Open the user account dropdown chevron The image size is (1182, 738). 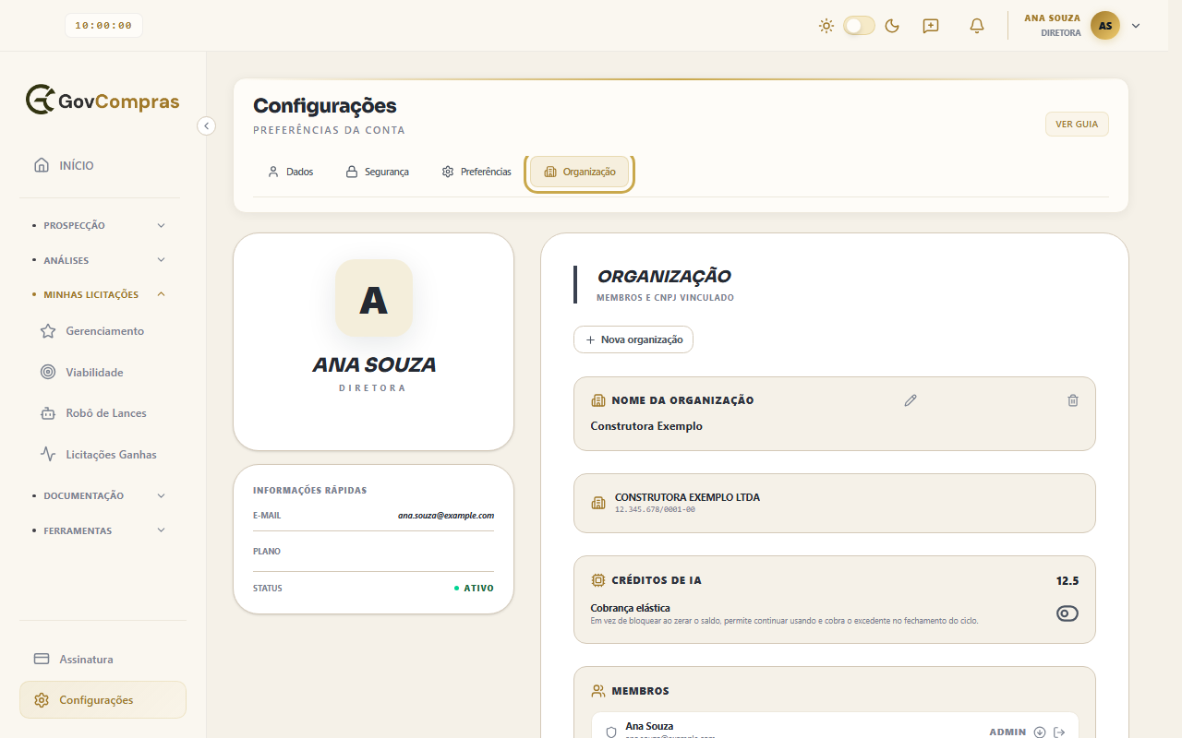point(1136,26)
